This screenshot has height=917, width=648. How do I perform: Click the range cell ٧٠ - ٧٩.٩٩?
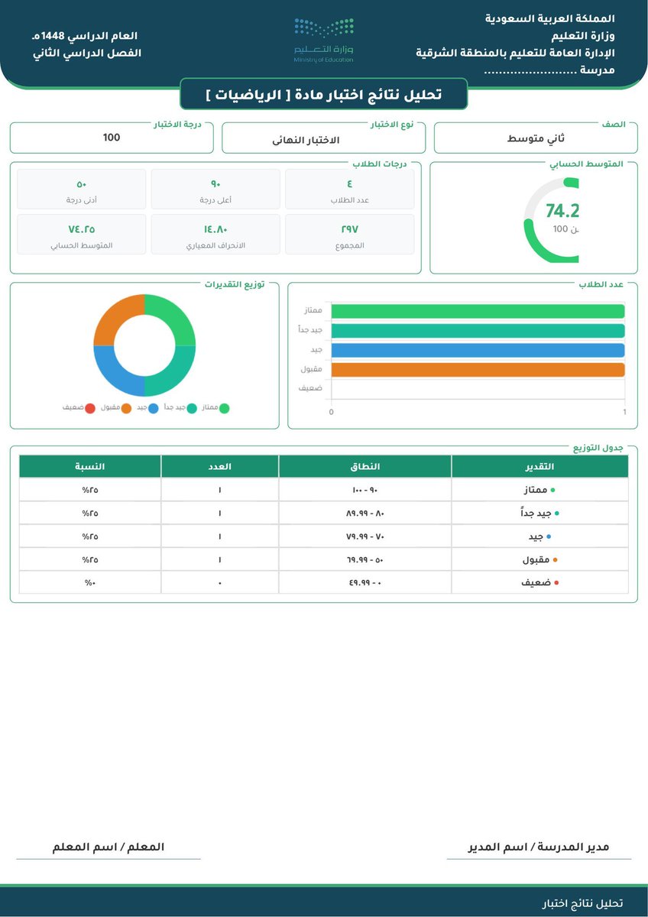[x=365, y=536]
